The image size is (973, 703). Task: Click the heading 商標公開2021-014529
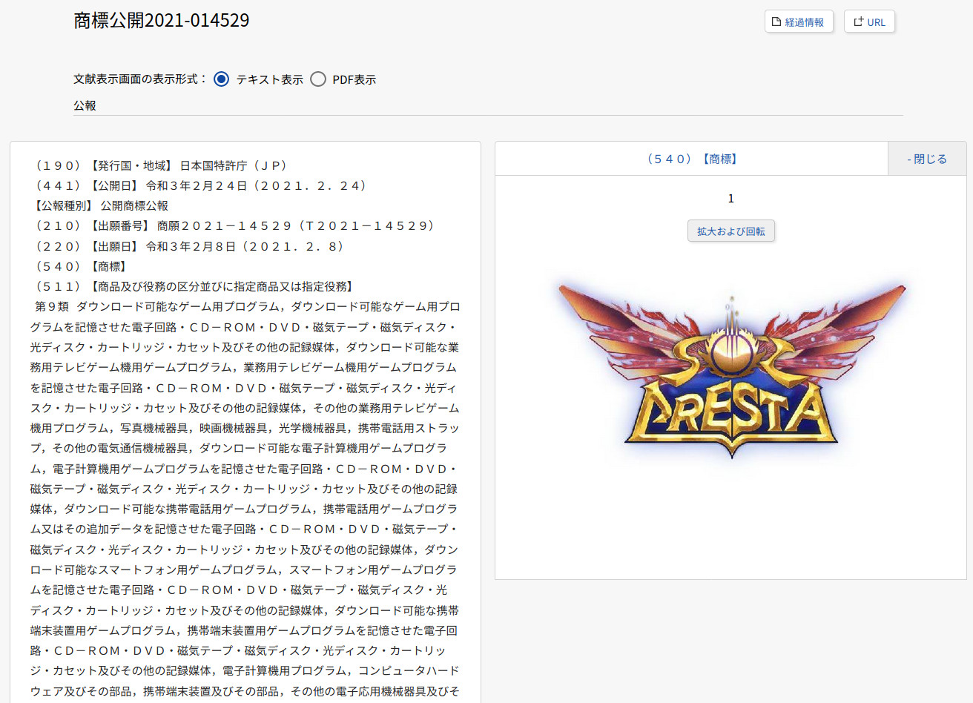point(162,20)
